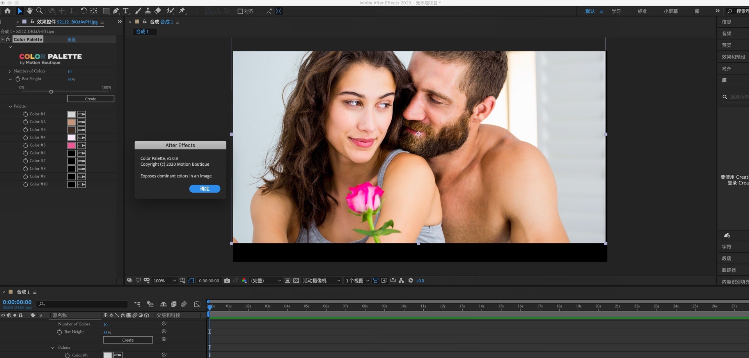Image resolution: width=749 pixels, height=358 pixels.
Task: Open the 效果和预设 panel
Action: click(733, 57)
